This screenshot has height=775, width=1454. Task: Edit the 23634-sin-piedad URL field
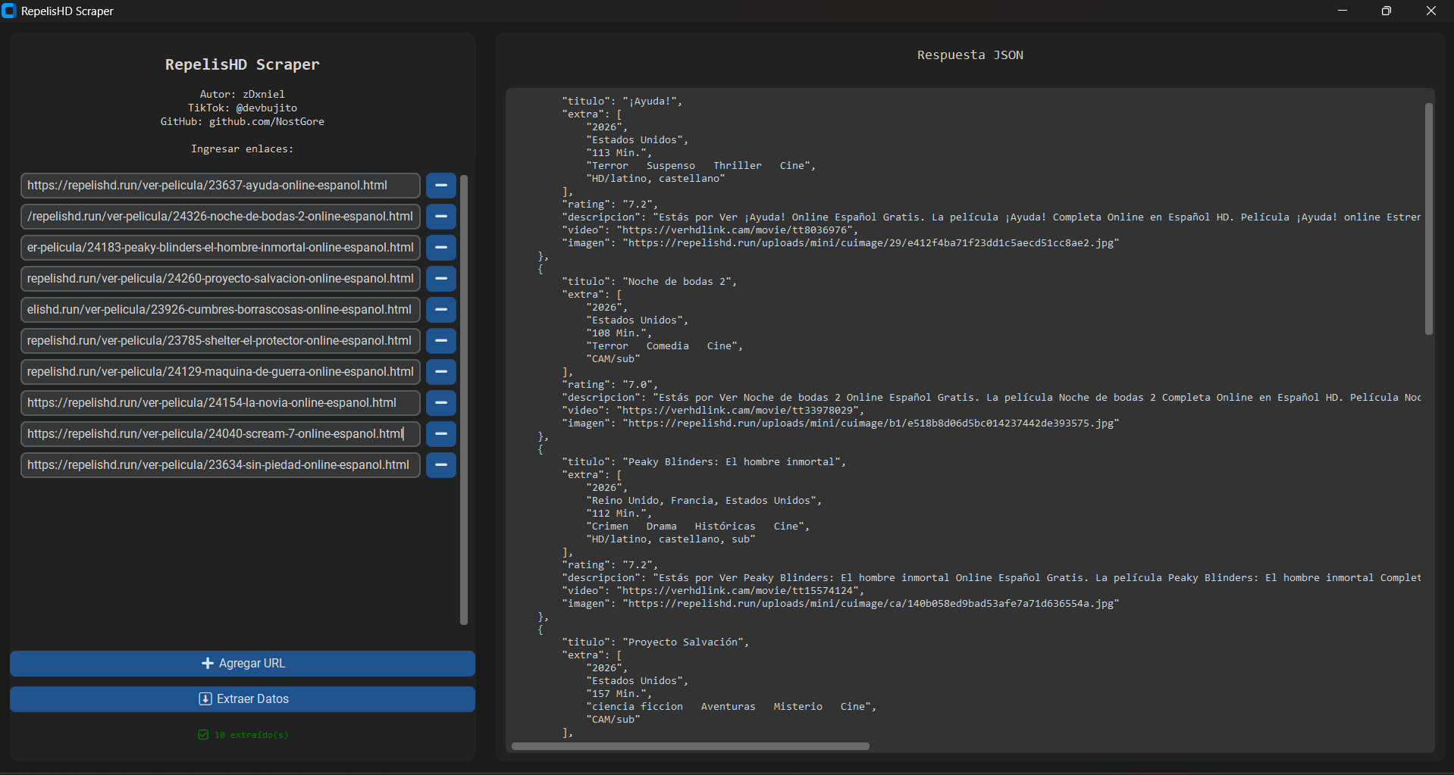pos(221,465)
